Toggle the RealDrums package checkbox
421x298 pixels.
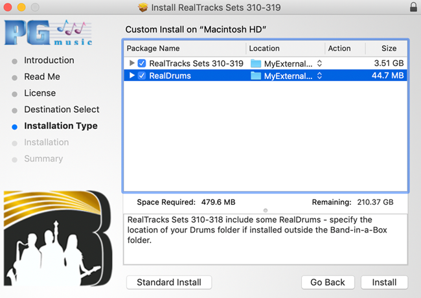pyautogui.click(x=142, y=76)
